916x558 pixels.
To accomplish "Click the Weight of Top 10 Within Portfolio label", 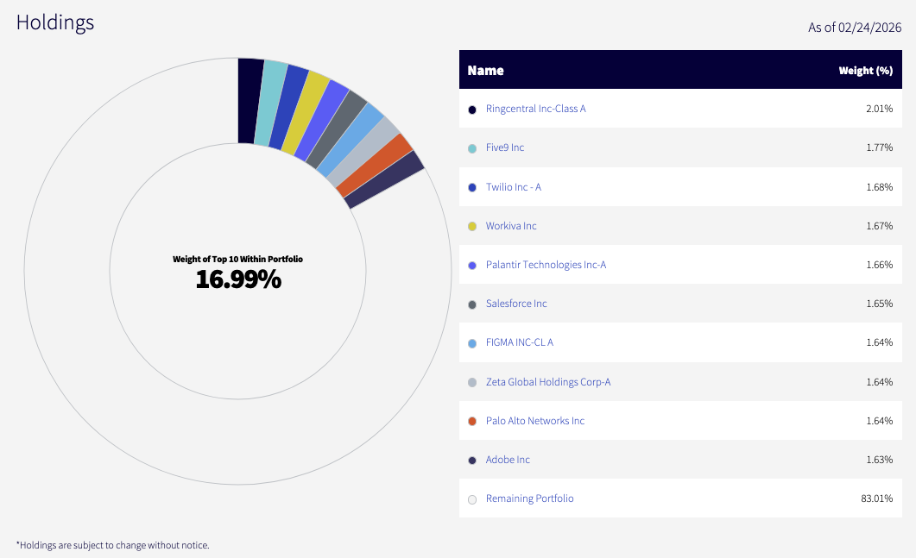I will pyautogui.click(x=237, y=259).
